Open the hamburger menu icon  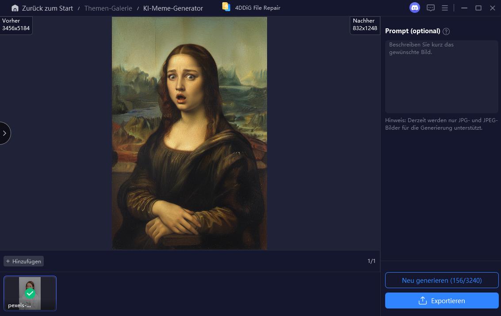445,8
